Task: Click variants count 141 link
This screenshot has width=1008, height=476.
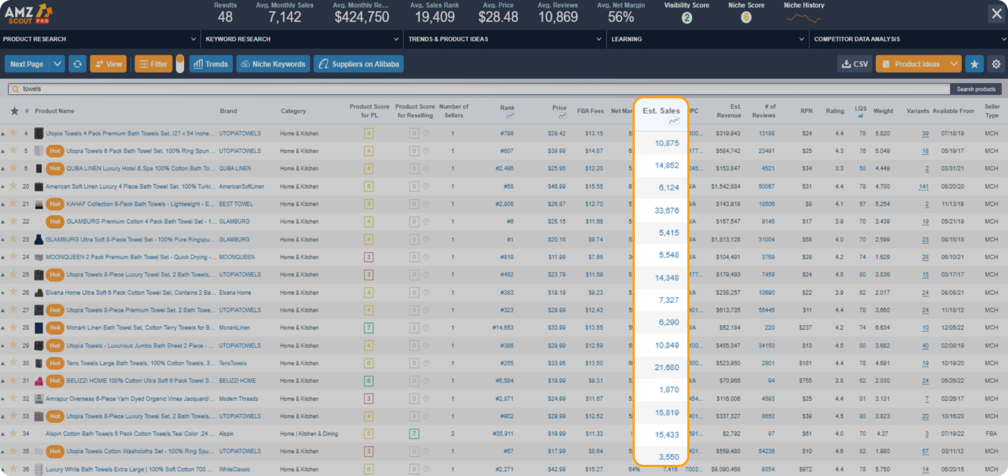Action: coord(924,187)
